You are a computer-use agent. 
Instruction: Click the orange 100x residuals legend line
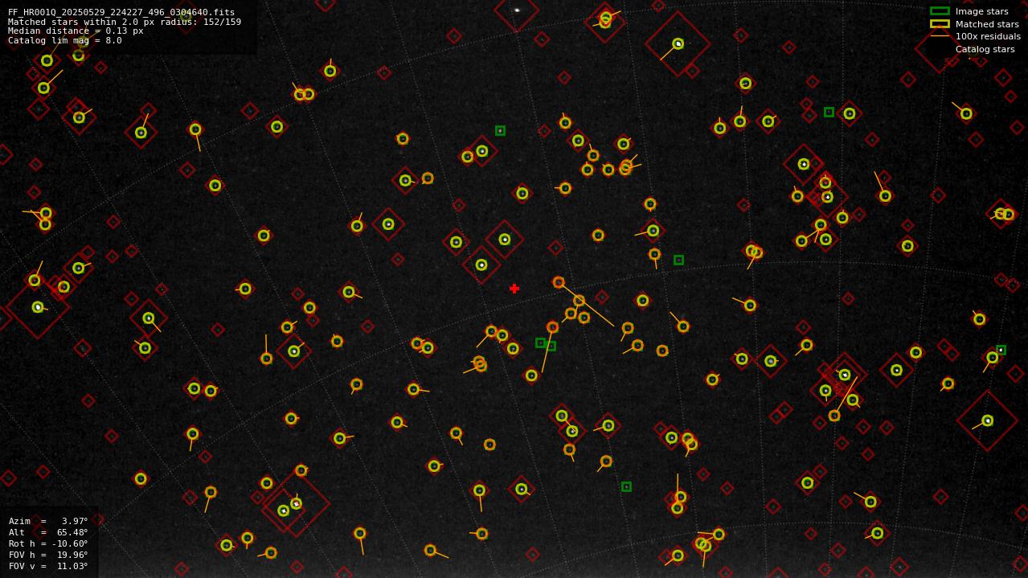tap(940, 36)
